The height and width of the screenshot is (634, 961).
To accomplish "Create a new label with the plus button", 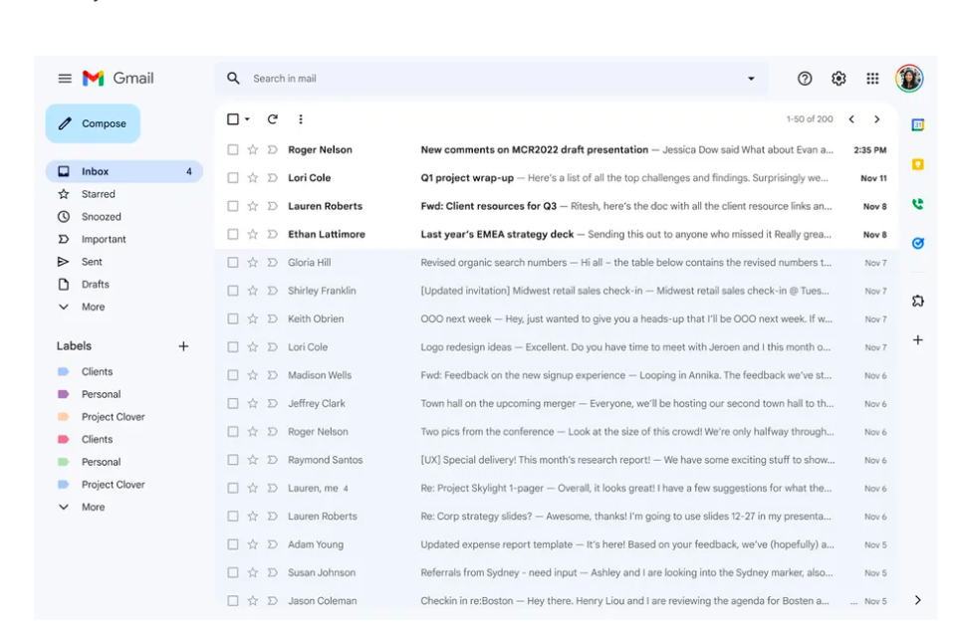I will point(183,345).
